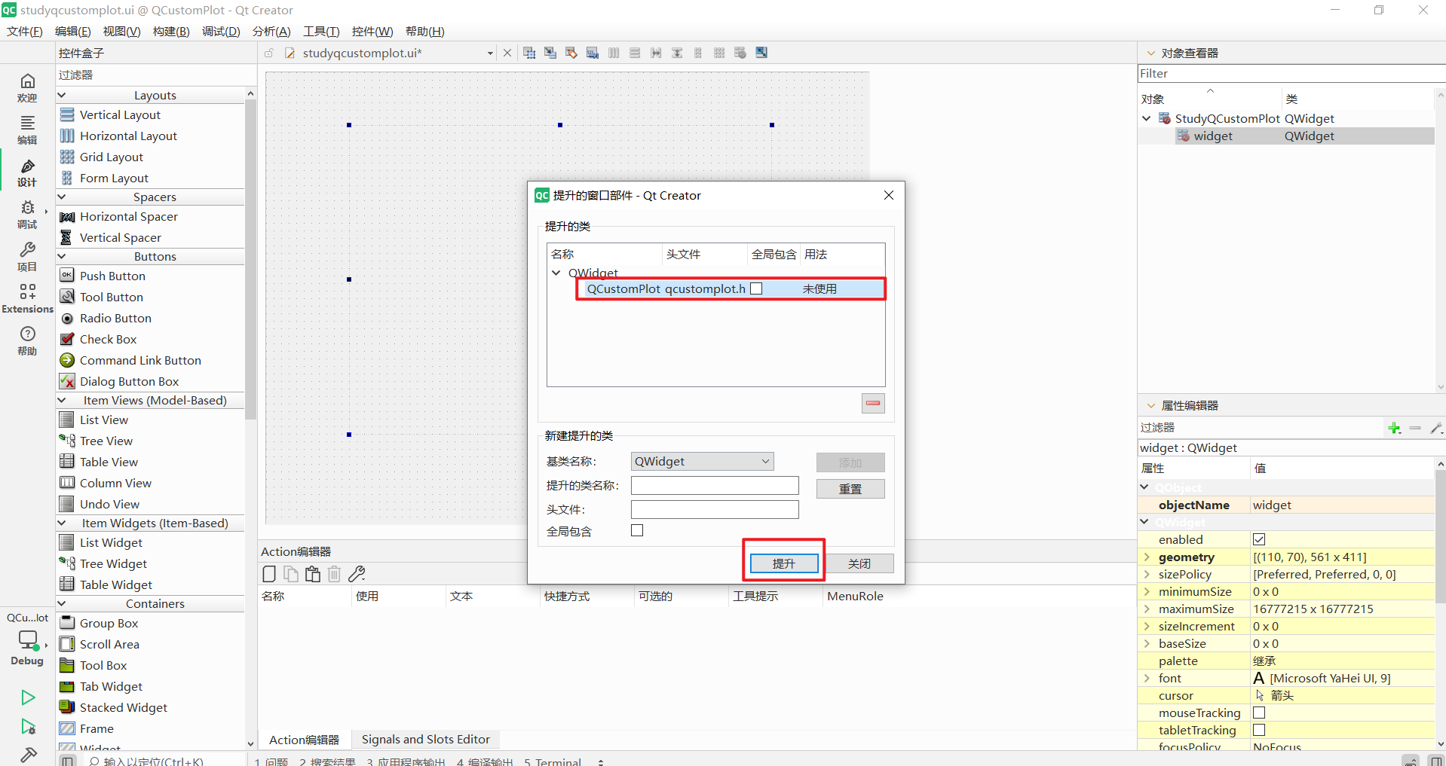Switch to Signals and Slots Editor tab
The image size is (1446, 766).
pyautogui.click(x=425, y=740)
